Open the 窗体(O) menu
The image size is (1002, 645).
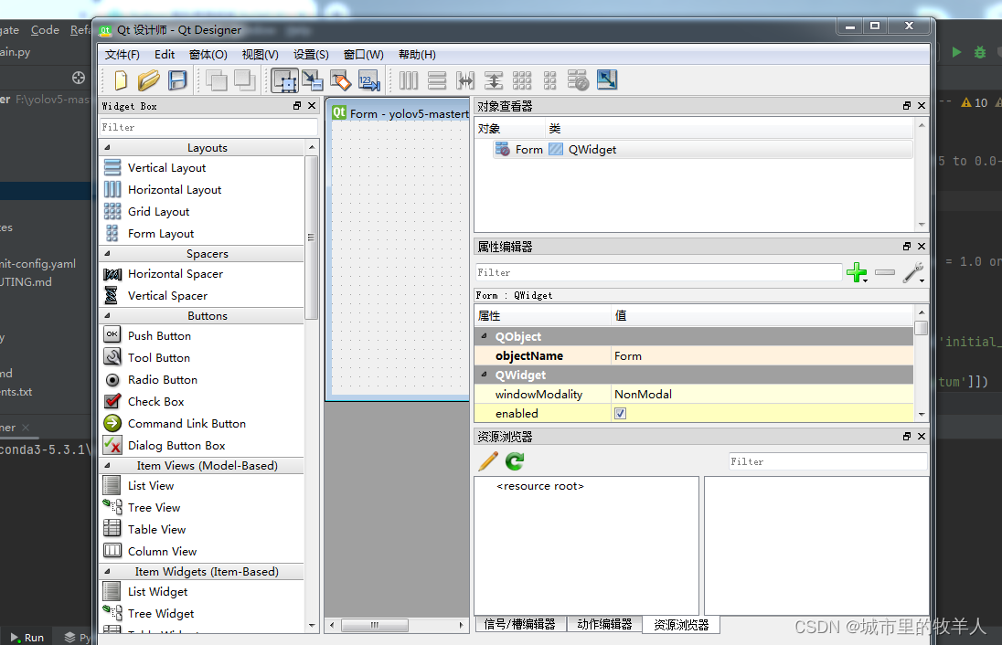208,55
